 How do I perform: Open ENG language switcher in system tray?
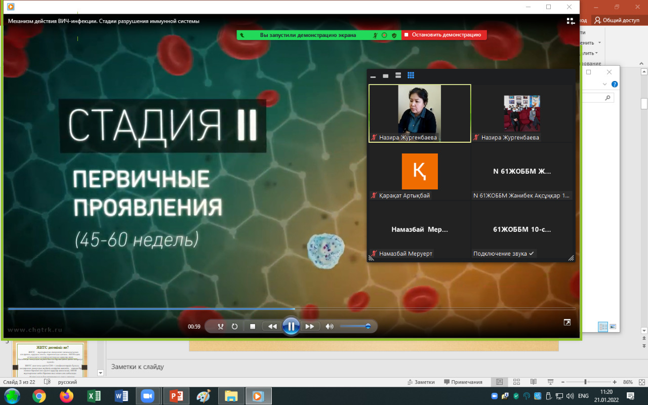(x=583, y=396)
